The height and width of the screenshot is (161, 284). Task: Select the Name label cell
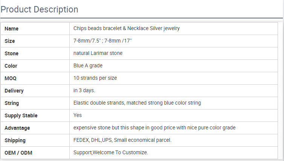11,29
